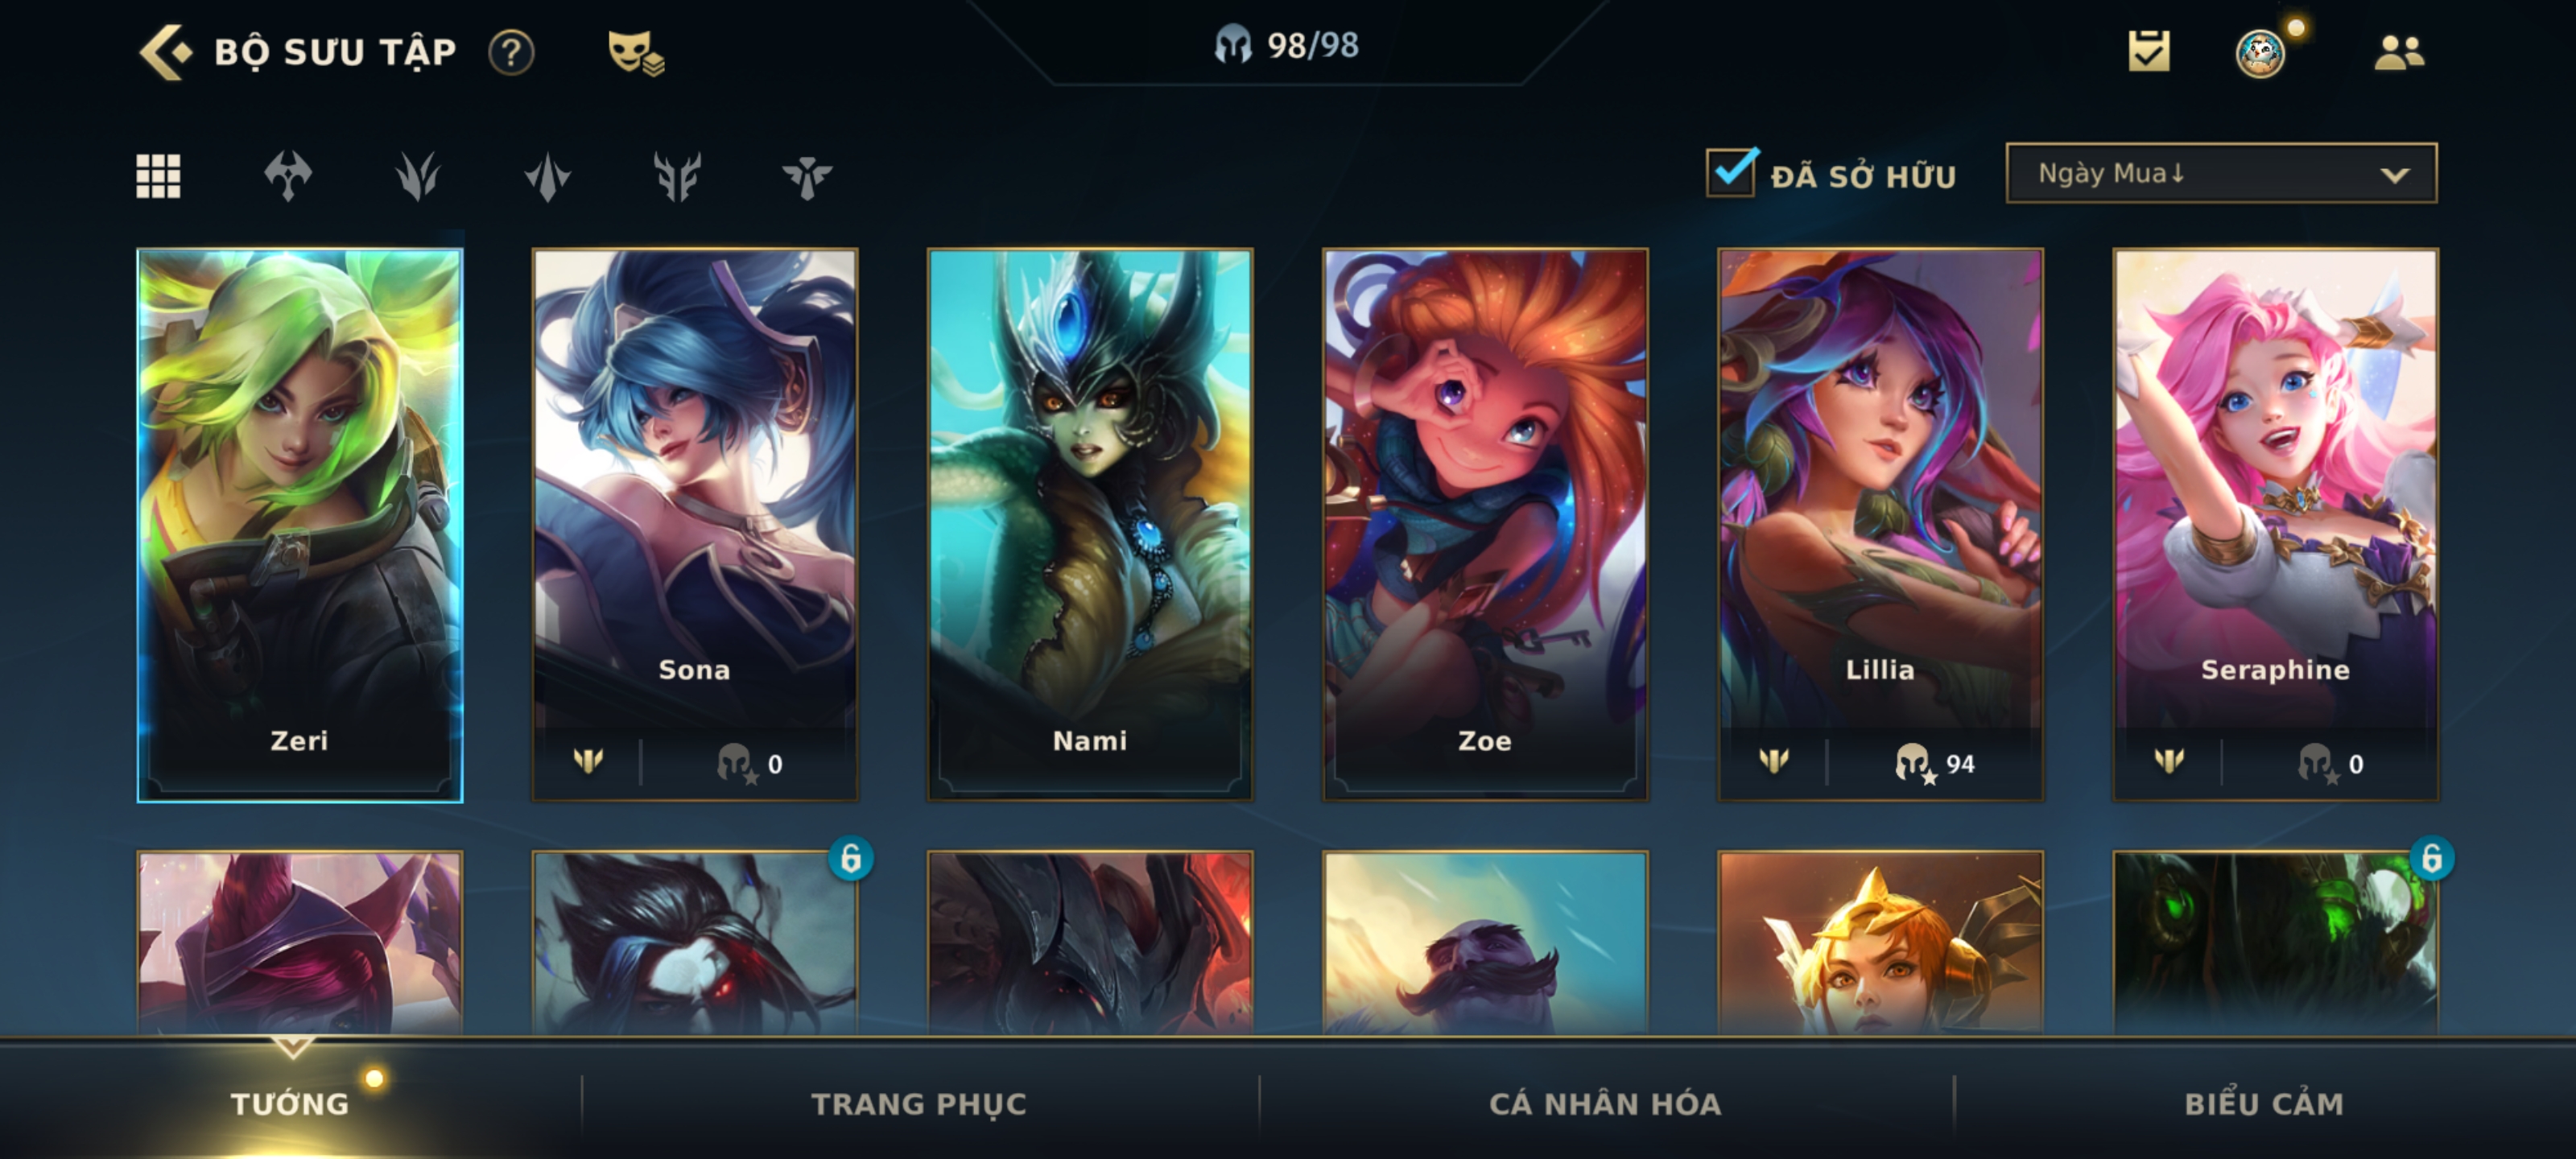The height and width of the screenshot is (1159, 2576).
Task: Select the Lillia champion card
Action: (1880, 525)
